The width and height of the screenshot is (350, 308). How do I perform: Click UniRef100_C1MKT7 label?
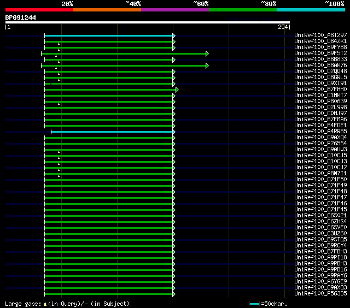tap(320, 96)
